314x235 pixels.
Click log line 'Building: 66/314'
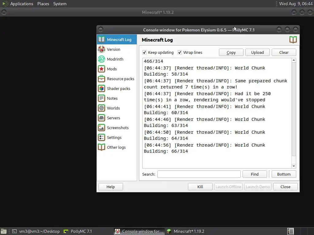tap(166, 151)
